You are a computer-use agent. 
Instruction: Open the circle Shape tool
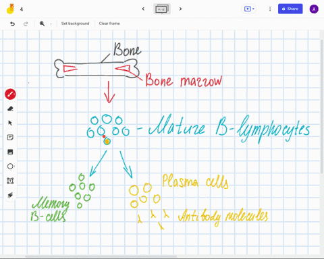(x=10, y=167)
